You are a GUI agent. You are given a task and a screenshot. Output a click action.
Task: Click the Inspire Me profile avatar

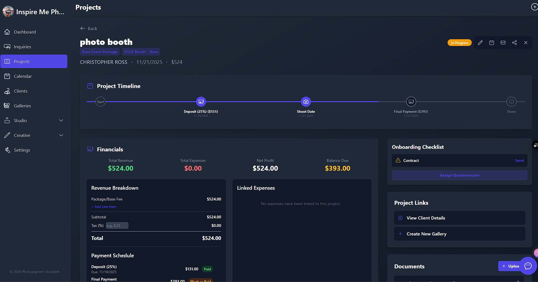click(8, 12)
